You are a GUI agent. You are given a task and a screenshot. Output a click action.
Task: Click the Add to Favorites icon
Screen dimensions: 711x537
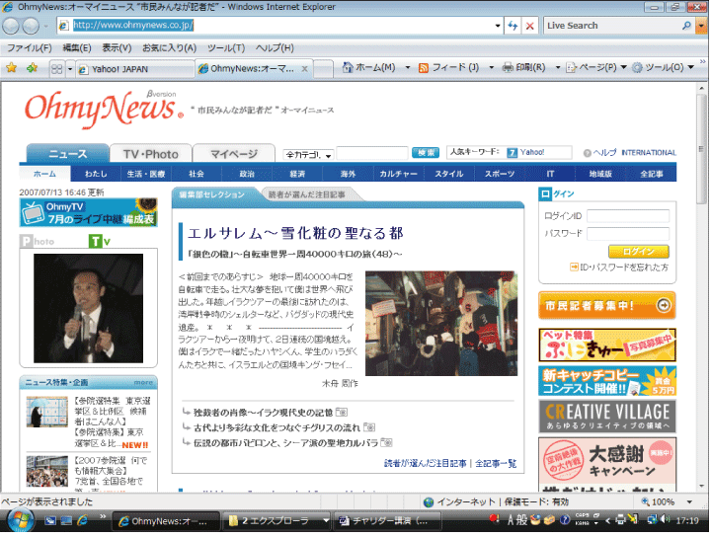click(32, 68)
